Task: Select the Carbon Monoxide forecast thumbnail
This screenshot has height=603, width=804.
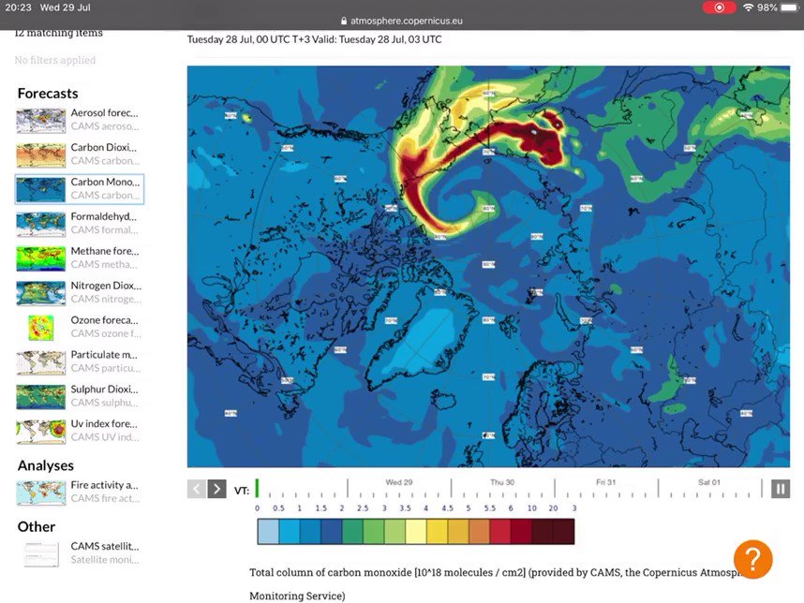Action: click(x=40, y=189)
